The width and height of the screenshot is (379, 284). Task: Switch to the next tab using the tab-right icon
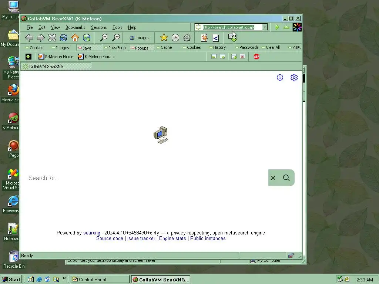[x=222, y=57]
